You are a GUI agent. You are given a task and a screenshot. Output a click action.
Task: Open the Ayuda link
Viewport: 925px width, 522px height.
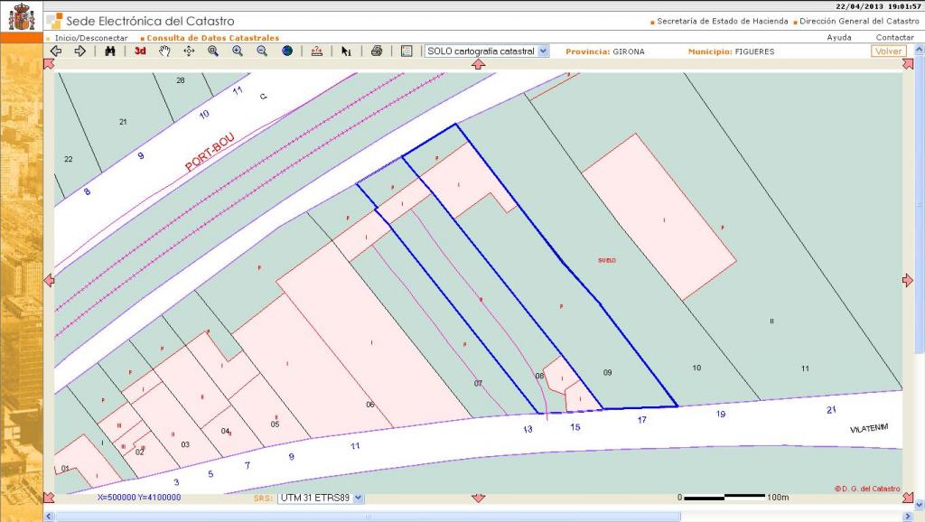838,38
